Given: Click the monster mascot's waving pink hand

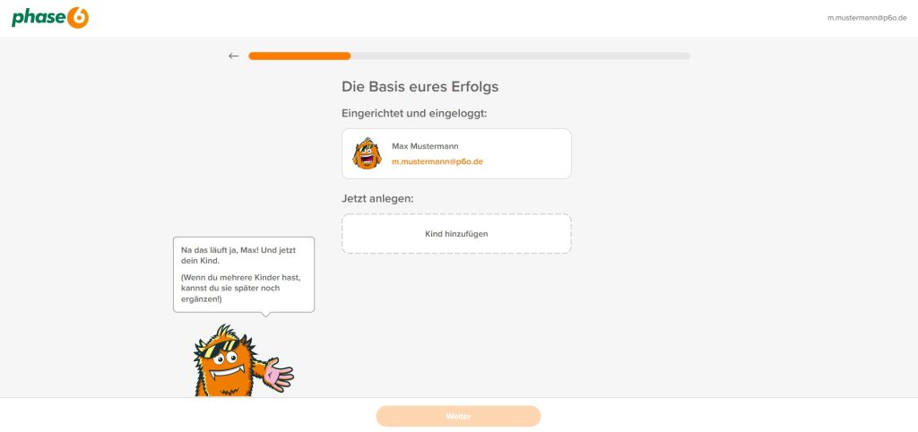Looking at the screenshot, I should tap(278, 374).
